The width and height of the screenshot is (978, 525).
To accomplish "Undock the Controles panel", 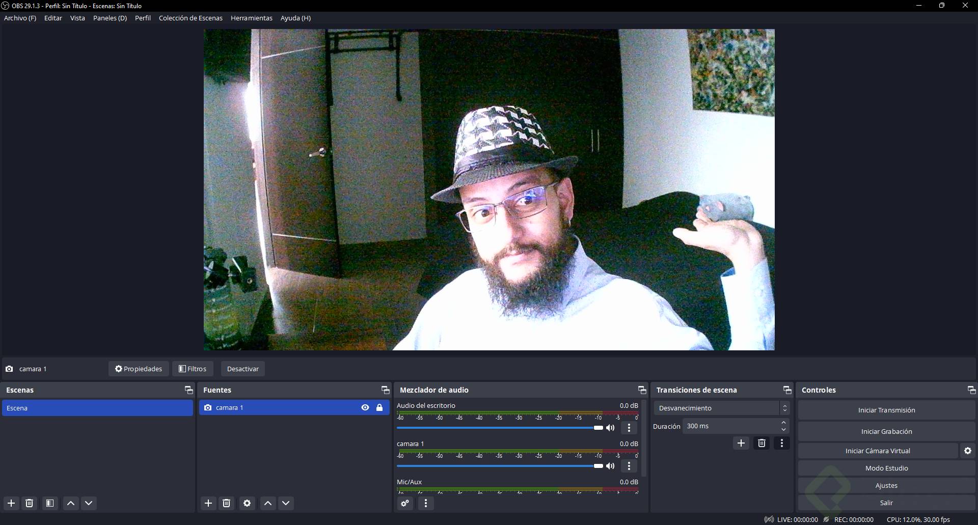I will click(972, 390).
